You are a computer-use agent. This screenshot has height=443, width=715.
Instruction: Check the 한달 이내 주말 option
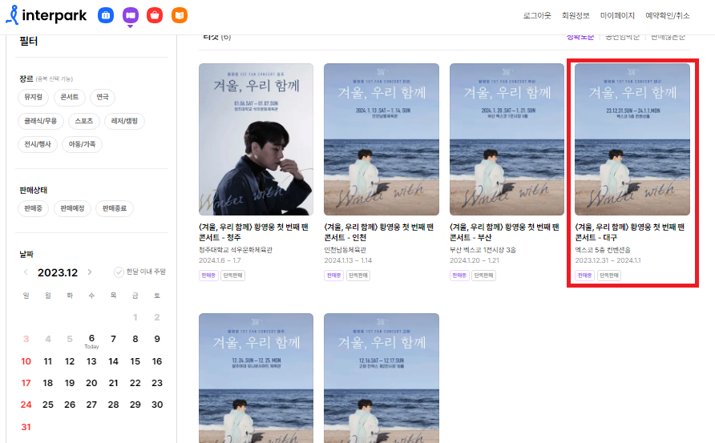139,272
